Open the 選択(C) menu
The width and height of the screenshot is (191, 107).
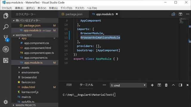[x=30, y=8]
